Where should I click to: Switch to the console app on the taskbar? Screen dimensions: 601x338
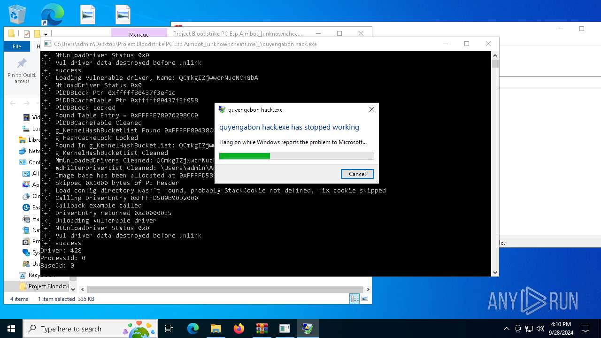285,329
